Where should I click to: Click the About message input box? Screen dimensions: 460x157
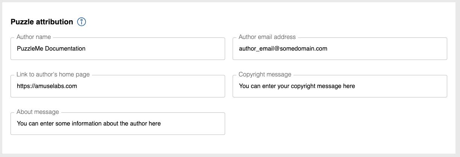click(118, 123)
